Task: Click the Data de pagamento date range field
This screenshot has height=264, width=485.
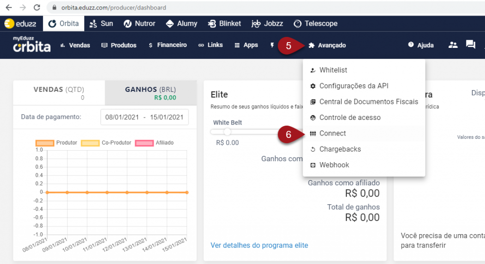Action: (x=144, y=117)
